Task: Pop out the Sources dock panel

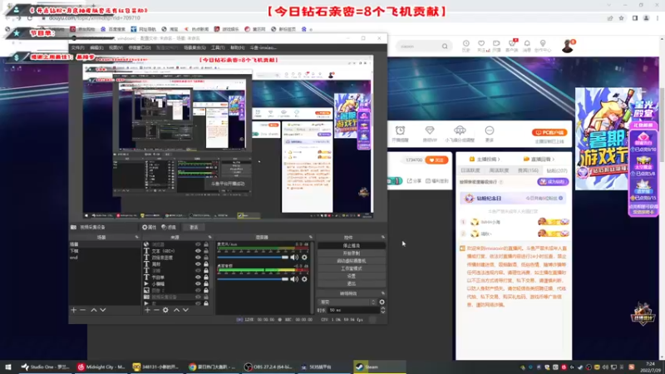Action: click(210, 238)
